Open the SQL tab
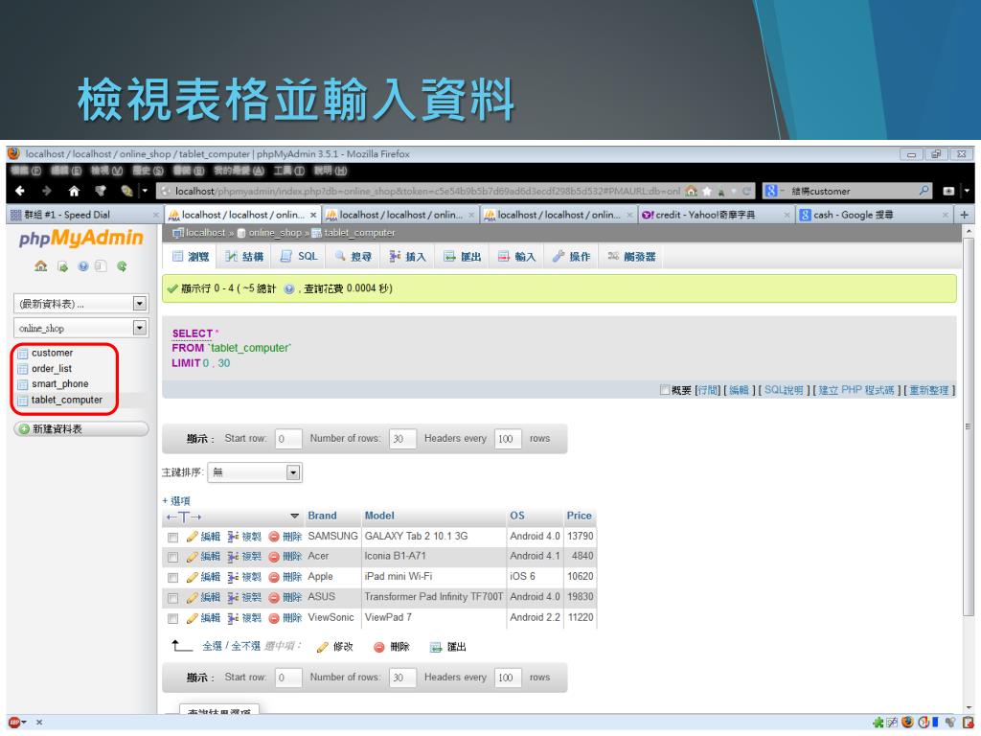This screenshot has height=736, width=981. click(x=299, y=257)
